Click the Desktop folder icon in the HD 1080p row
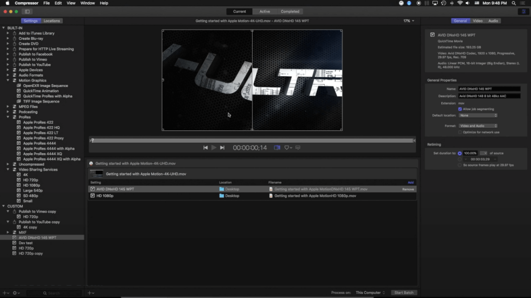 click(x=221, y=196)
